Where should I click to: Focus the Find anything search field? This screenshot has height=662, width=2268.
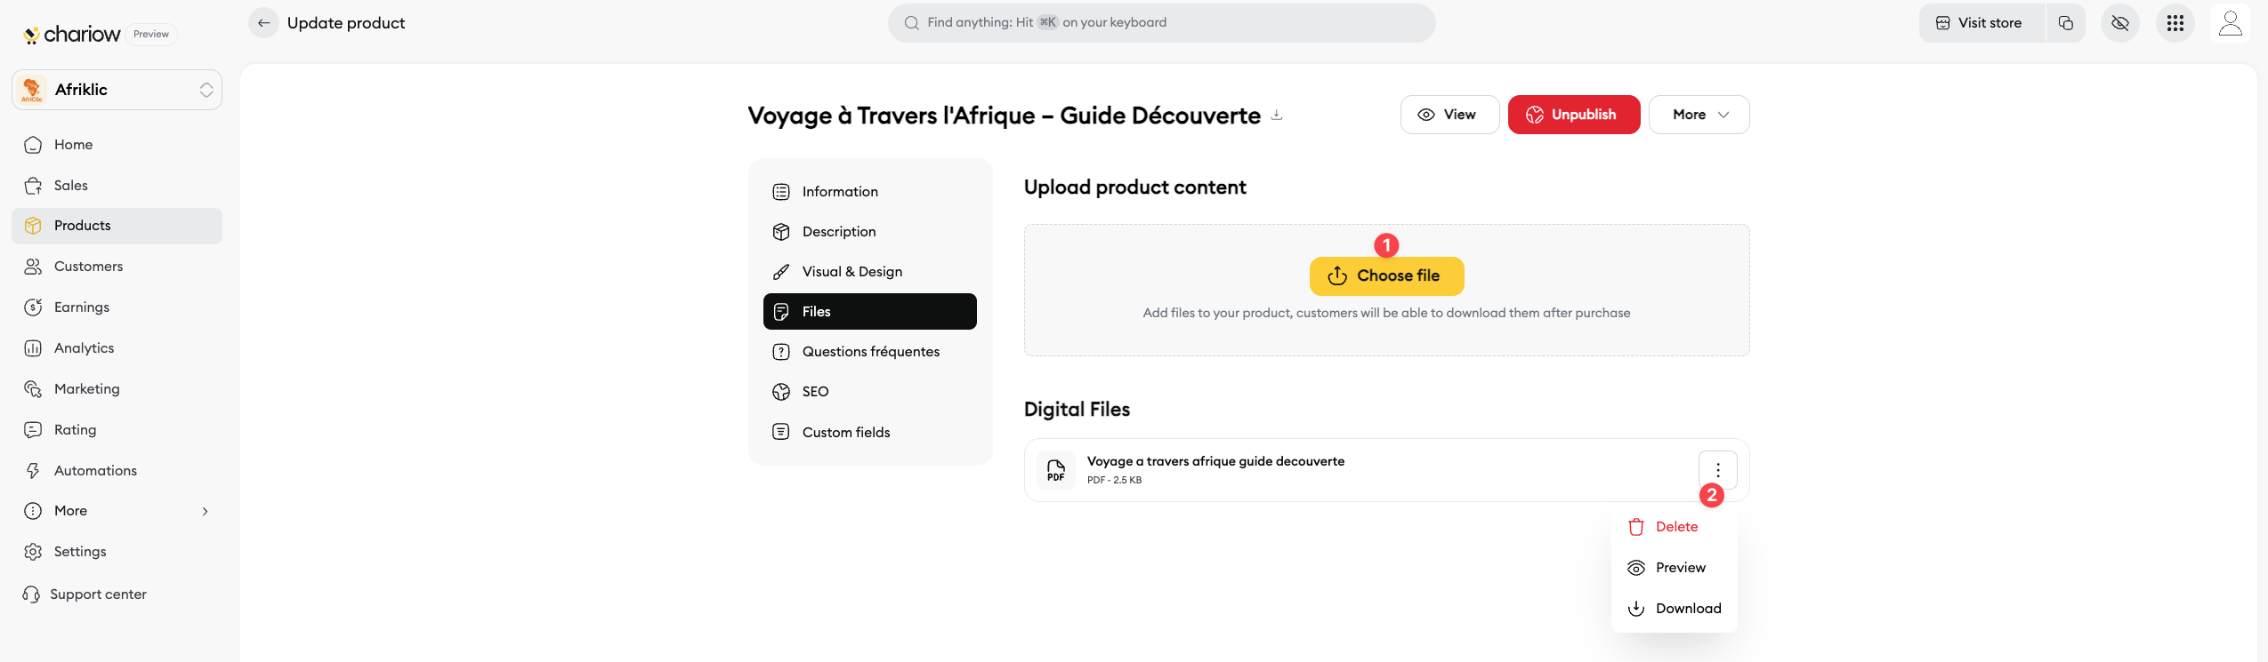[1161, 23]
